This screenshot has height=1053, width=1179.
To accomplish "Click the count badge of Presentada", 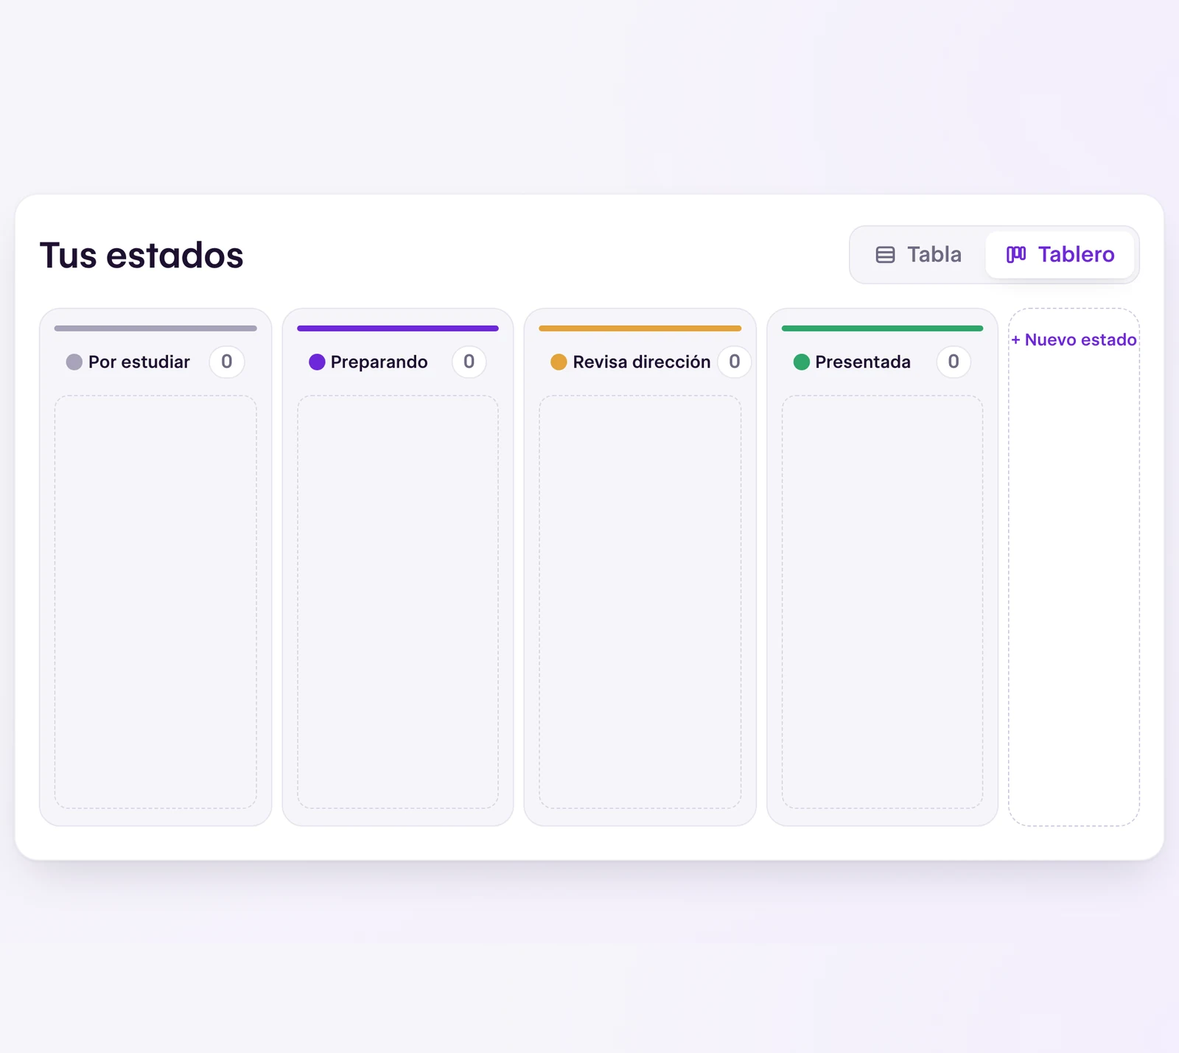I will 954,362.
